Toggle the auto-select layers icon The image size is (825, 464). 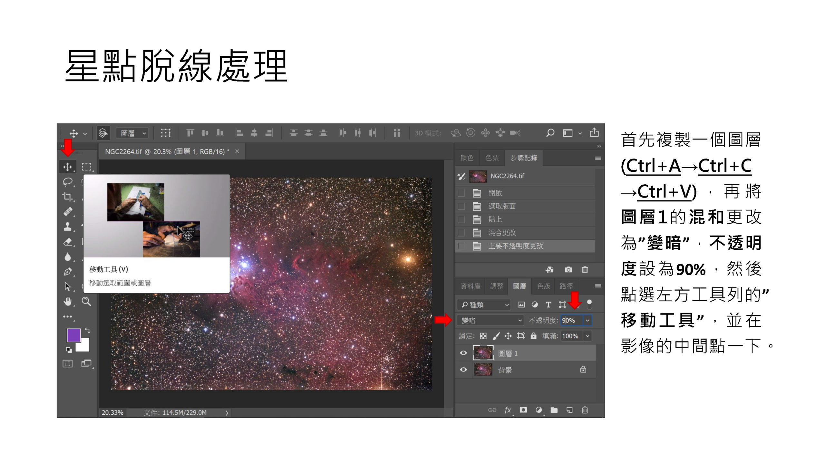pos(103,133)
